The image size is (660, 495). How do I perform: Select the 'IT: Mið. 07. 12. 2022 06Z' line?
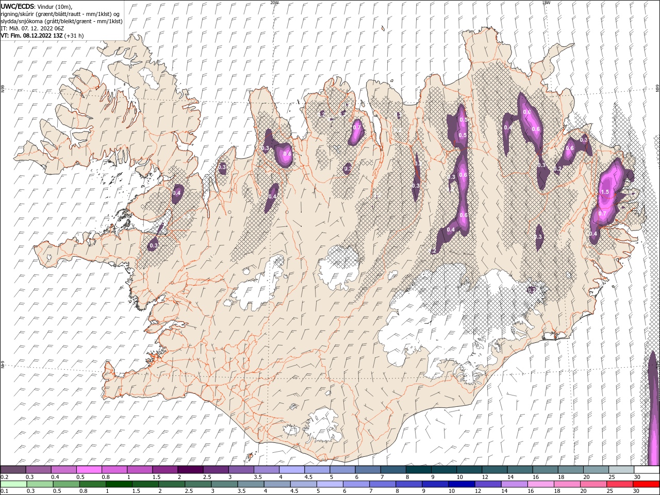coord(33,28)
